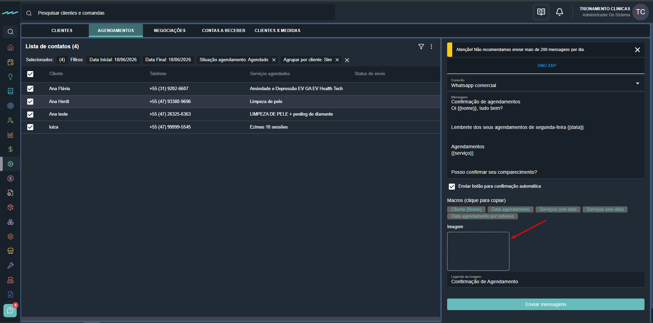Image resolution: width=653 pixels, height=323 pixels.
Task: Toggle the select-all checkbox in header row
Action: click(30, 74)
